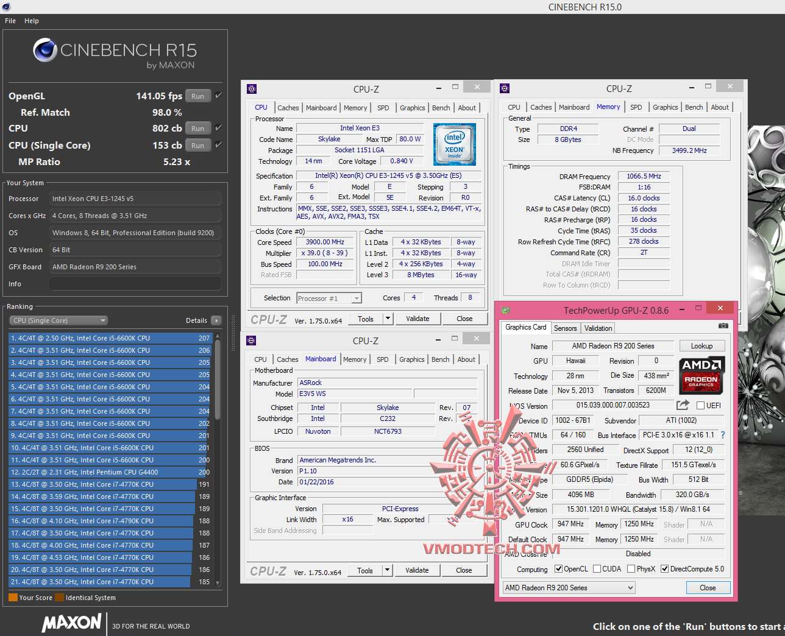
Task: Run the CPU benchmark
Action: pos(198,128)
